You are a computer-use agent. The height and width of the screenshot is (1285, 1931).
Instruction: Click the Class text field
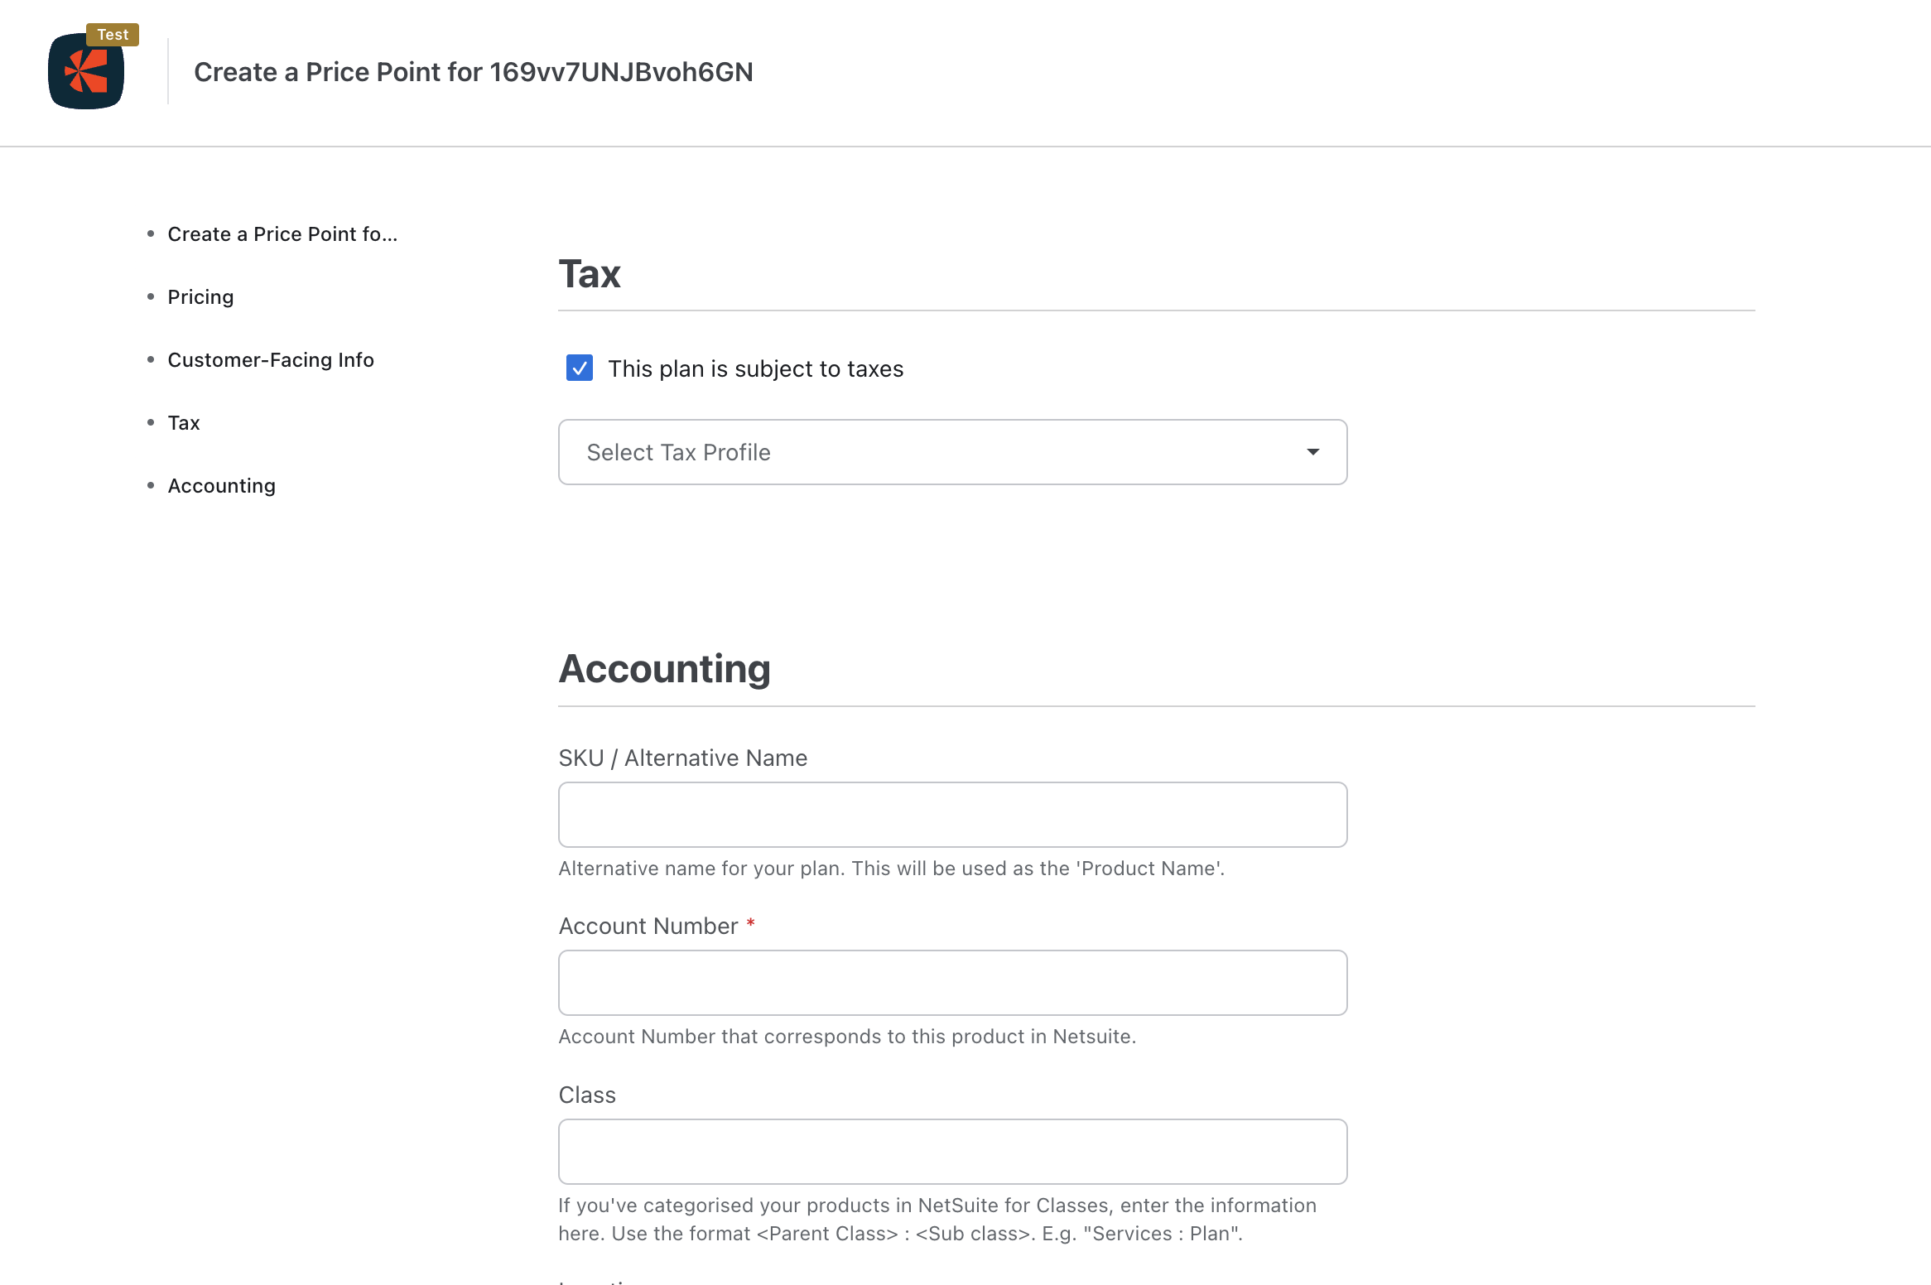[952, 1152]
